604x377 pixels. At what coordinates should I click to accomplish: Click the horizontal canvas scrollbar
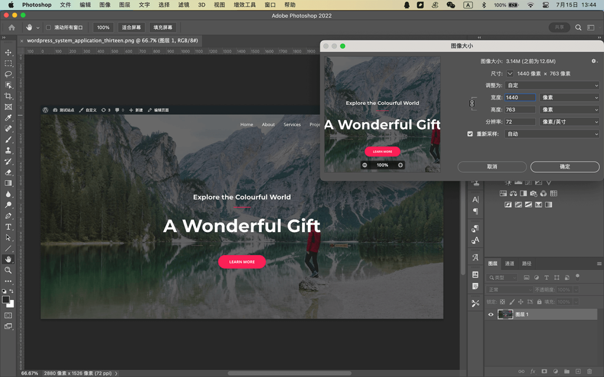tap(289, 373)
